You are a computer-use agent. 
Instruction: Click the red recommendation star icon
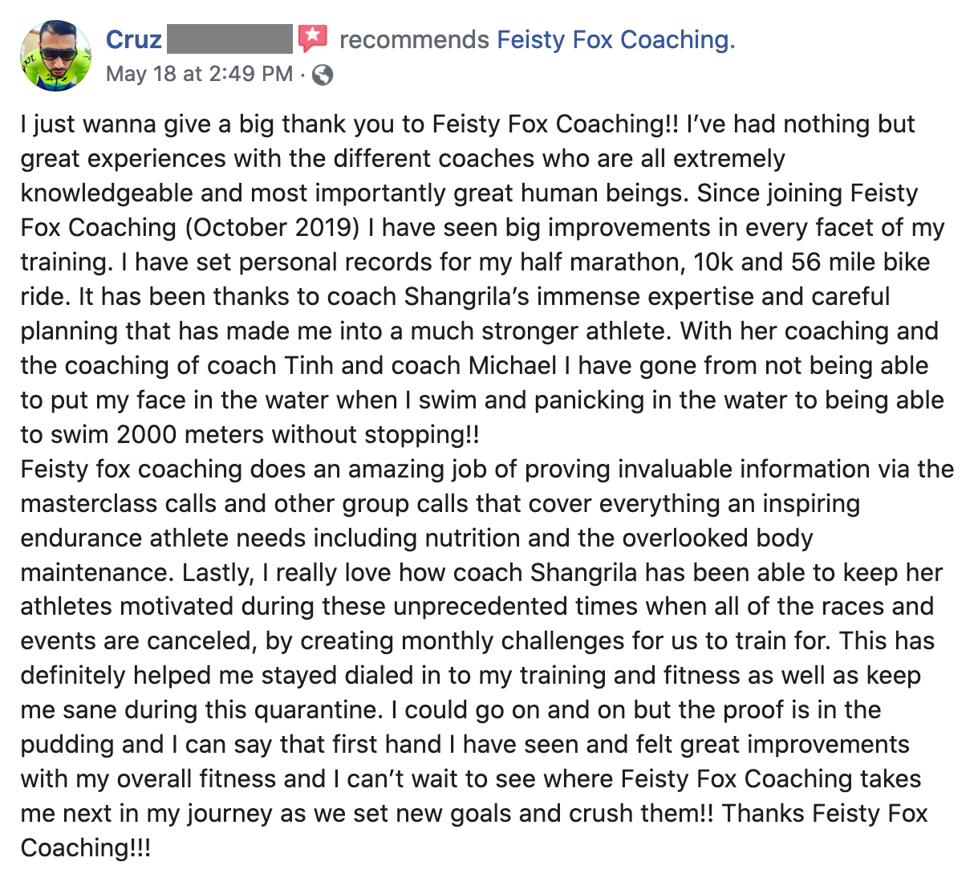click(313, 38)
